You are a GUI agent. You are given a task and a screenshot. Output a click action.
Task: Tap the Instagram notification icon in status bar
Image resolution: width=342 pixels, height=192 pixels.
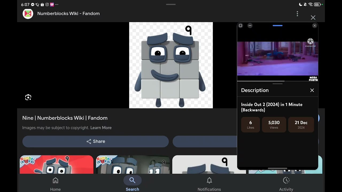coord(47,5)
